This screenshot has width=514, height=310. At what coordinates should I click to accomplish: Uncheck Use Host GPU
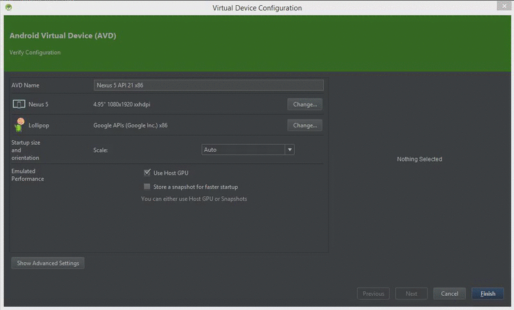(x=147, y=172)
